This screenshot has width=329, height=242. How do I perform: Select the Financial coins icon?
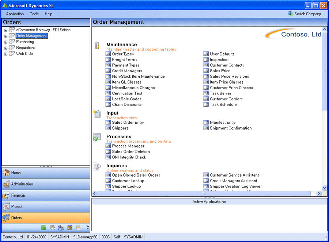tap(6, 195)
